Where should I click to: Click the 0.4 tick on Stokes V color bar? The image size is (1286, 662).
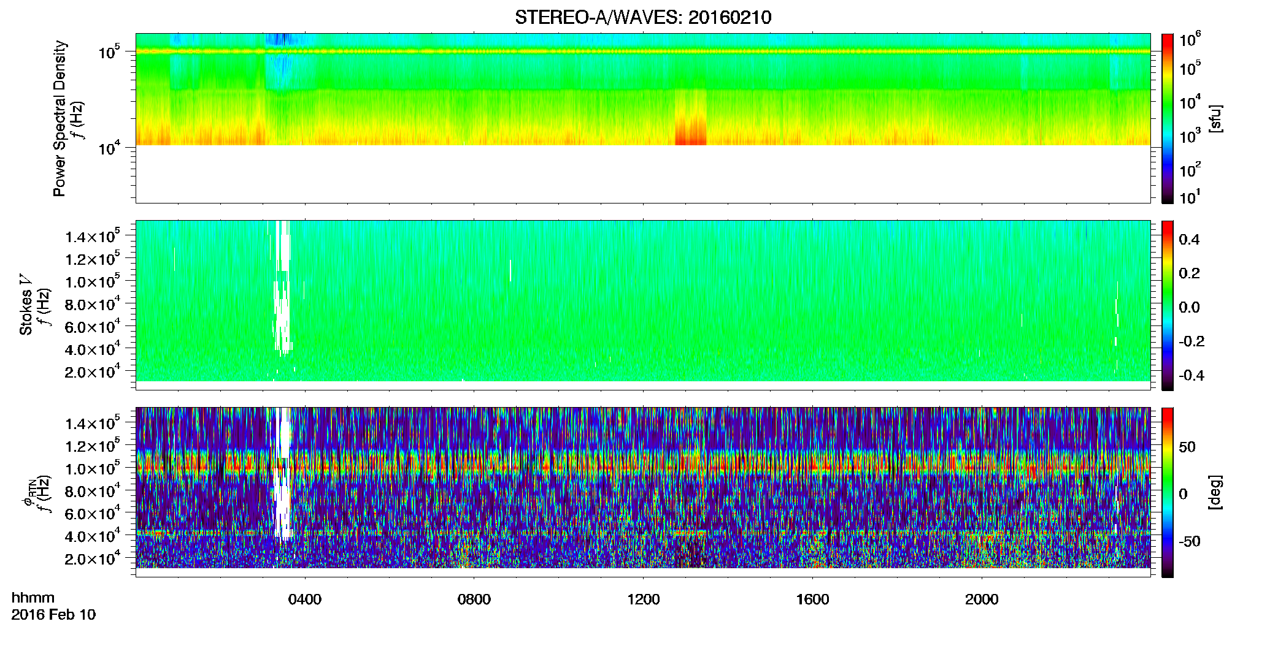click(1189, 239)
